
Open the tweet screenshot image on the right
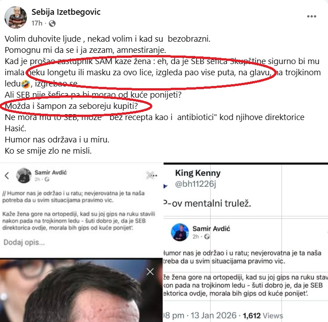246,243
